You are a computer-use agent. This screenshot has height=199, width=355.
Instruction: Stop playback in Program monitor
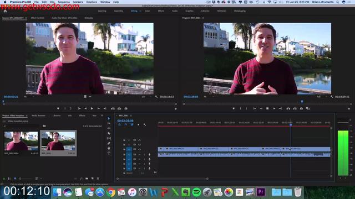pos(267,108)
